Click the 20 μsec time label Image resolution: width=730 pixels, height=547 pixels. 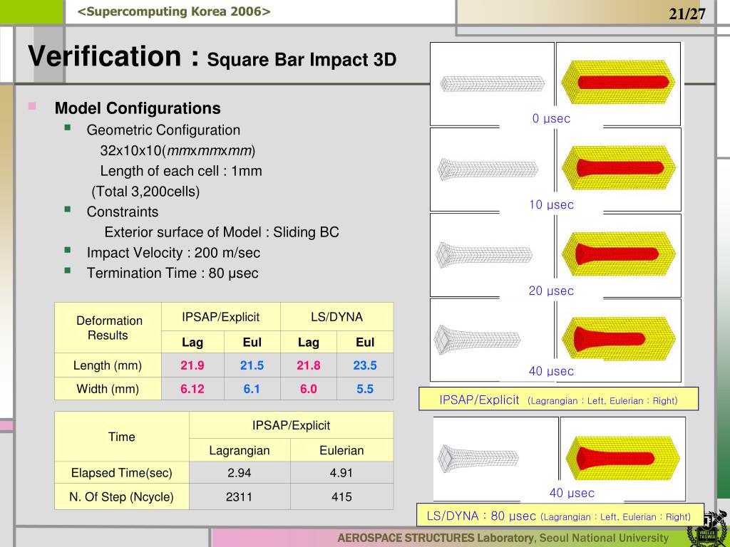pyautogui.click(x=551, y=291)
